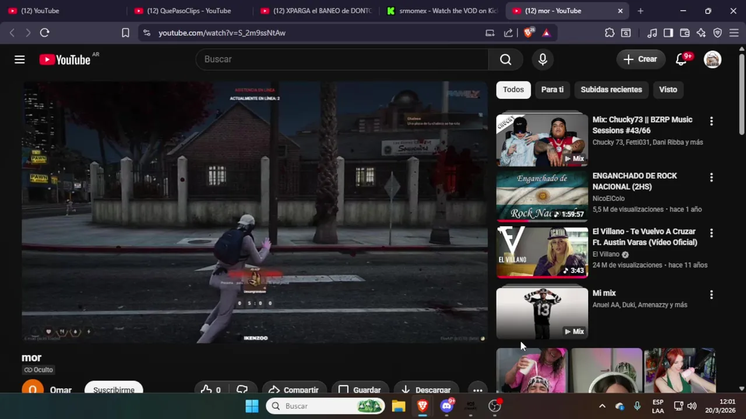The height and width of the screenshot is (419, 746).
Task: Select the Visto filter chip
Action: [x=668, y=90]
